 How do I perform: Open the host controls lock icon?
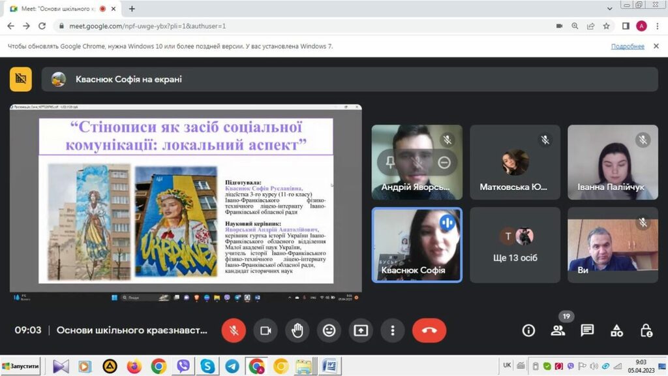pos(646,330)
